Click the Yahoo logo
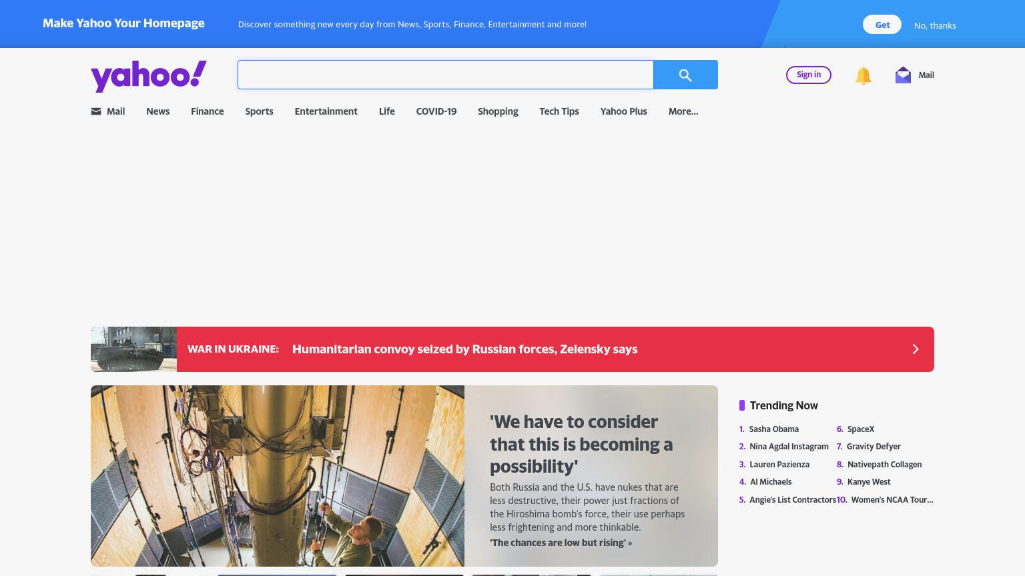This screenshot has height=576, width=1025. pyautogui.click(x=149, y=75)
